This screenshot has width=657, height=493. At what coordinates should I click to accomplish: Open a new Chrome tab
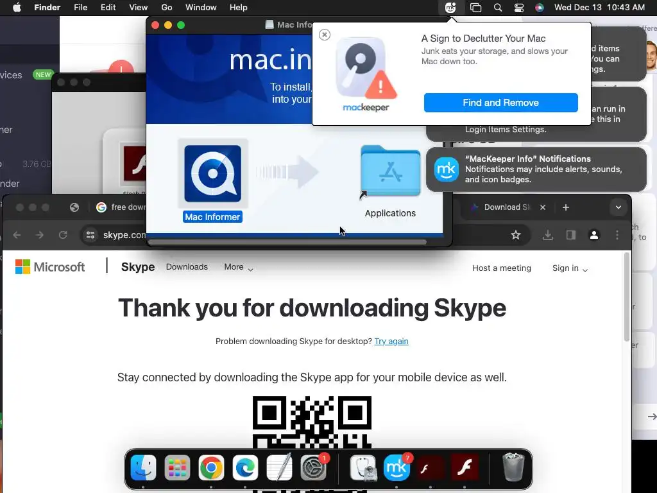click(x=566, y=207)
